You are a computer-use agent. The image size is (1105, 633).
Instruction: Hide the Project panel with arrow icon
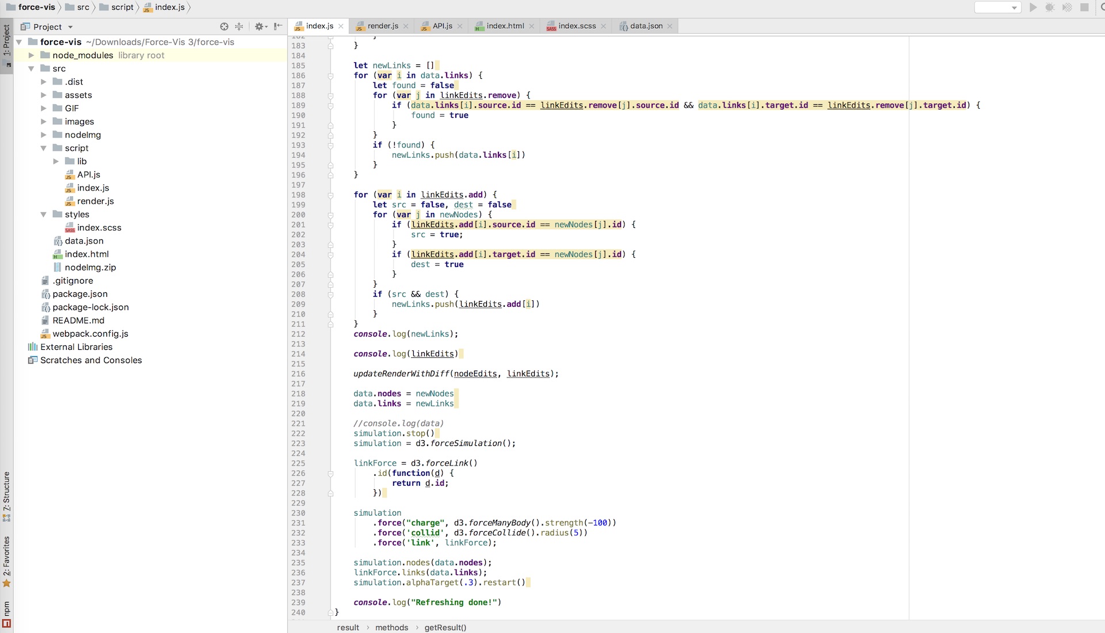(x=278, y=26)
